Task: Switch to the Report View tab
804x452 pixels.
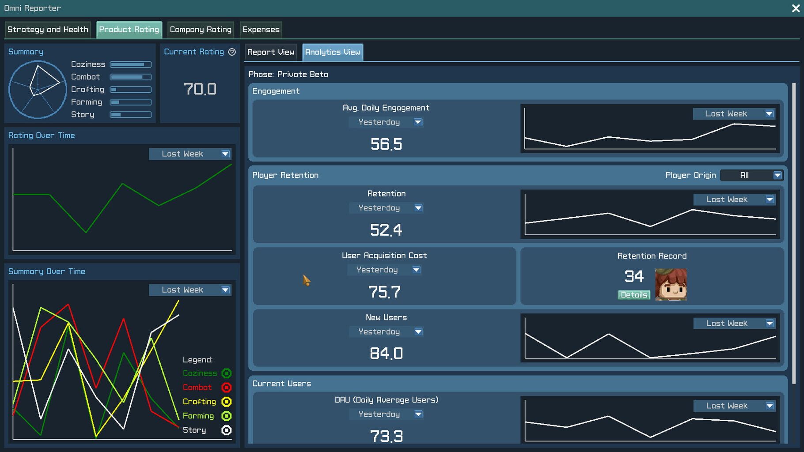Action: [x=271, y=52]
